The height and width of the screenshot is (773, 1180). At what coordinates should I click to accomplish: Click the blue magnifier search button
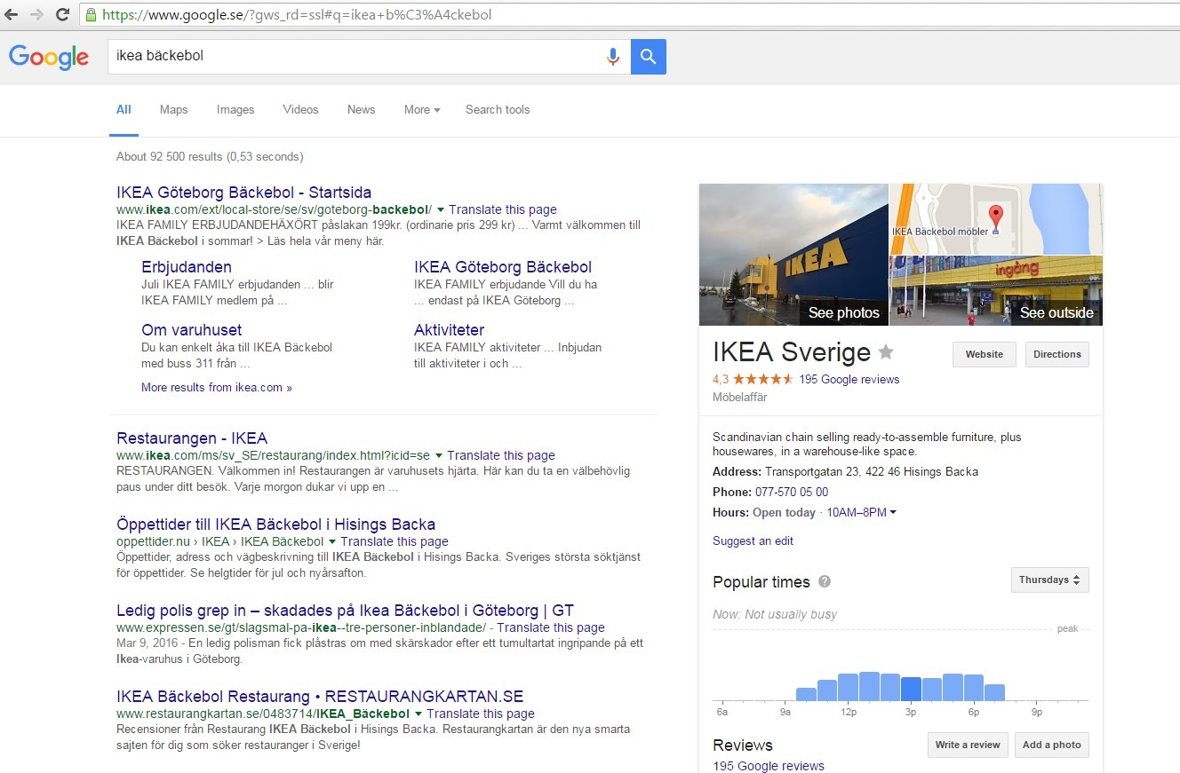pyautogui.click(x=649, y=57)
